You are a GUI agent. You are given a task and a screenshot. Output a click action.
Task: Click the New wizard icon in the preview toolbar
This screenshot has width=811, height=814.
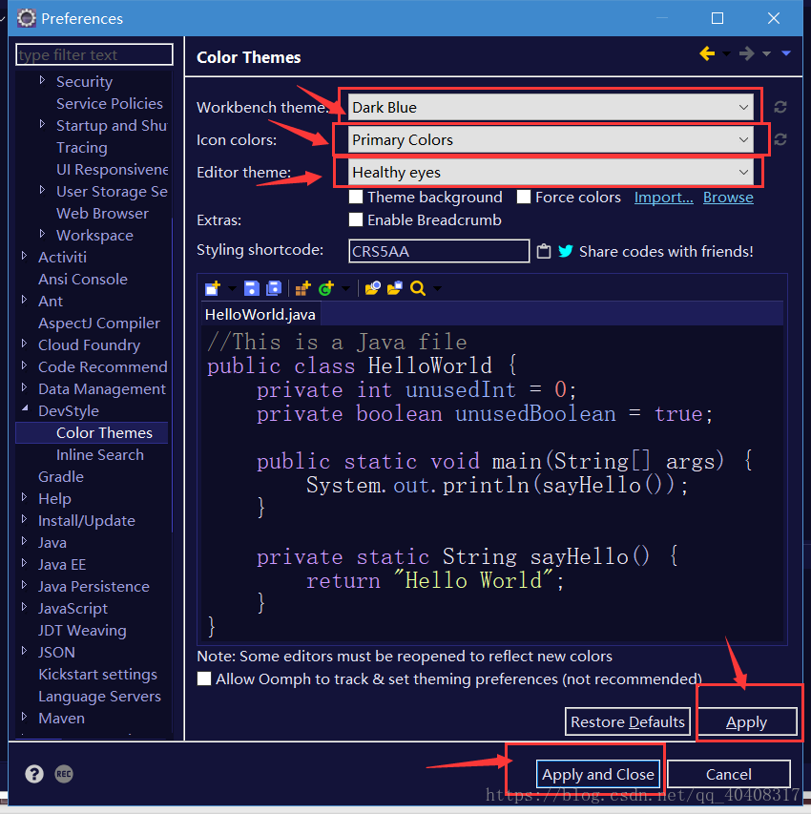tap(213, 288)
